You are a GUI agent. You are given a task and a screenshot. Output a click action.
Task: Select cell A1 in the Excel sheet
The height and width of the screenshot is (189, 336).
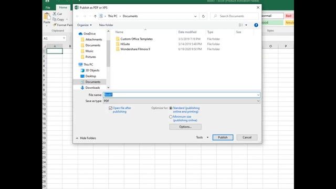55,51
